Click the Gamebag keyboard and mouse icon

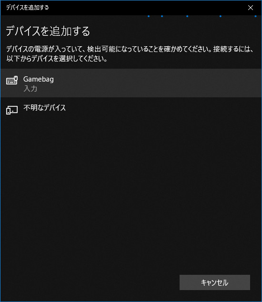pyautogui.click(x=12, y=80)
